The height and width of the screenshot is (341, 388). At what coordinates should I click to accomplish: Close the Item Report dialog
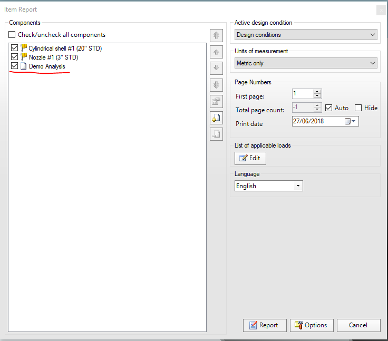(381, 11)
